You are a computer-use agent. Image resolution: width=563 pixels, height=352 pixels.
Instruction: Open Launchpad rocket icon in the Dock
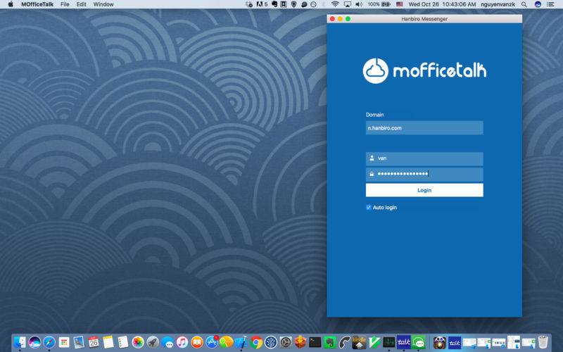tap(153, 342)
